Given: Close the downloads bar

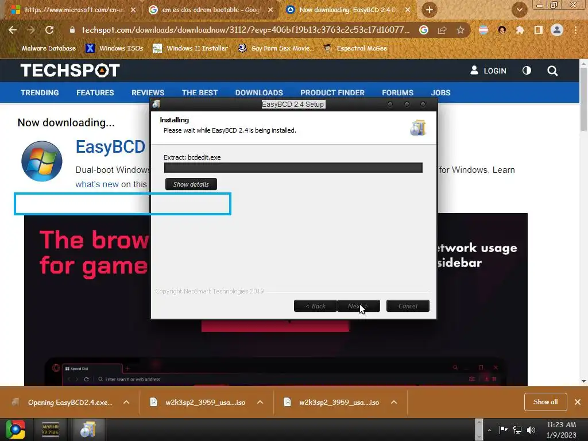Looking at the screenshot, I should tap(578, 402).
